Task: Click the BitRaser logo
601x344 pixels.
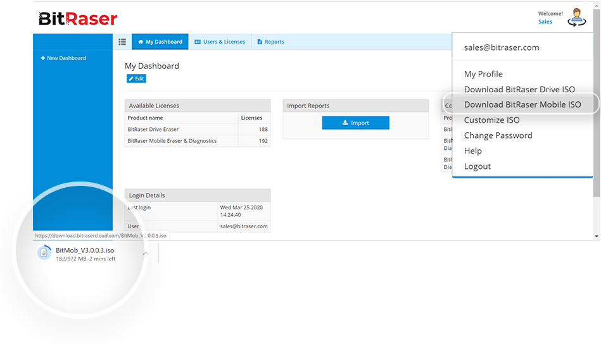Action: pyautogui.click(x=77, y=19)
